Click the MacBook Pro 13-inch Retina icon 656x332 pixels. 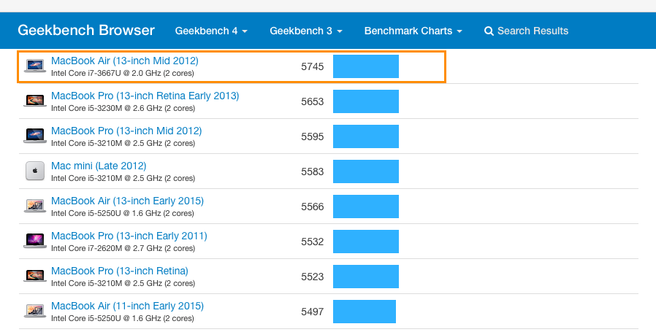[35, 276]
